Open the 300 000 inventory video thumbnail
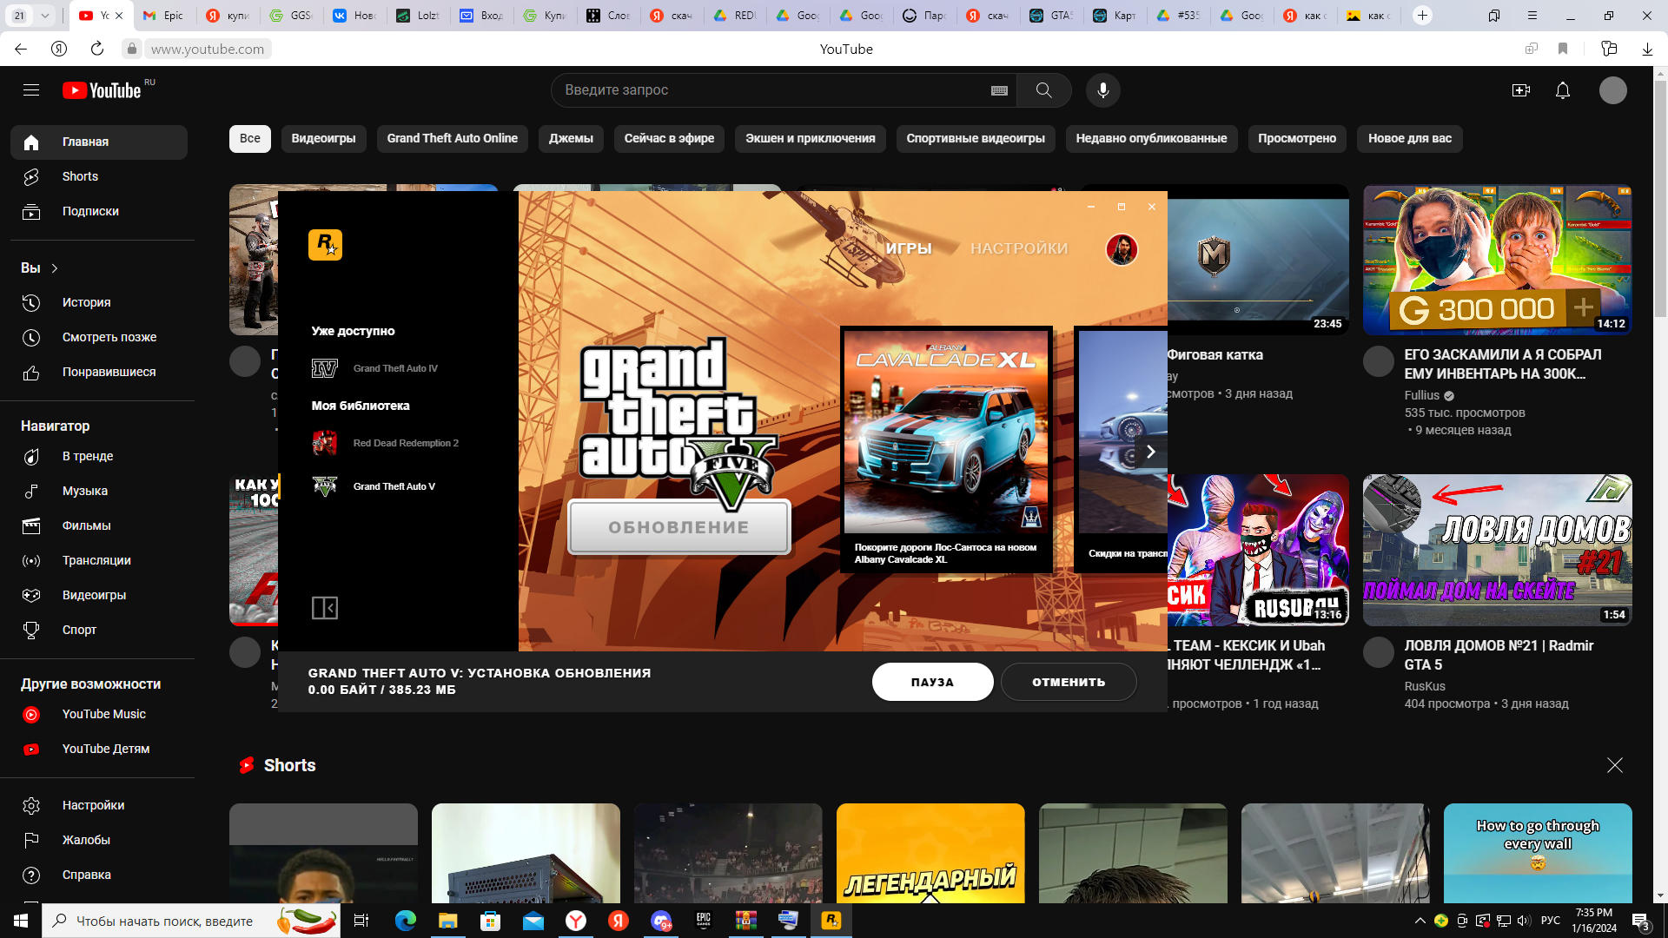 1497,260
